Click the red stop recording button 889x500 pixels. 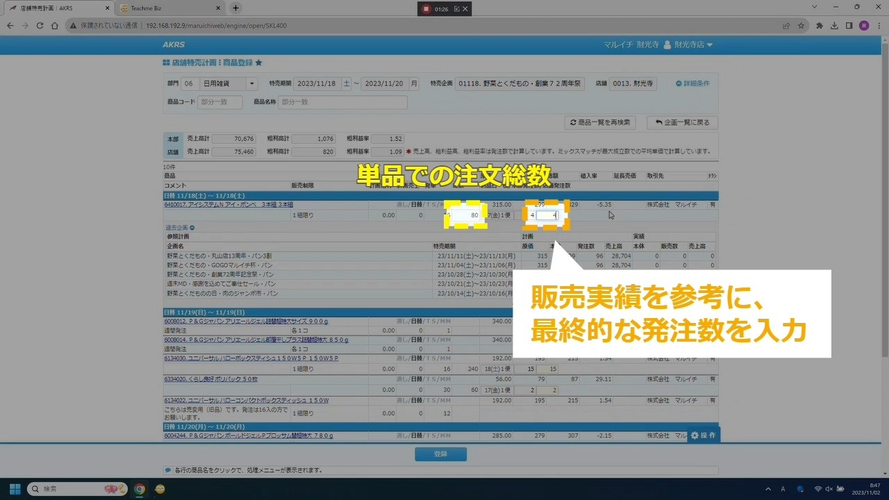point(426,9)
